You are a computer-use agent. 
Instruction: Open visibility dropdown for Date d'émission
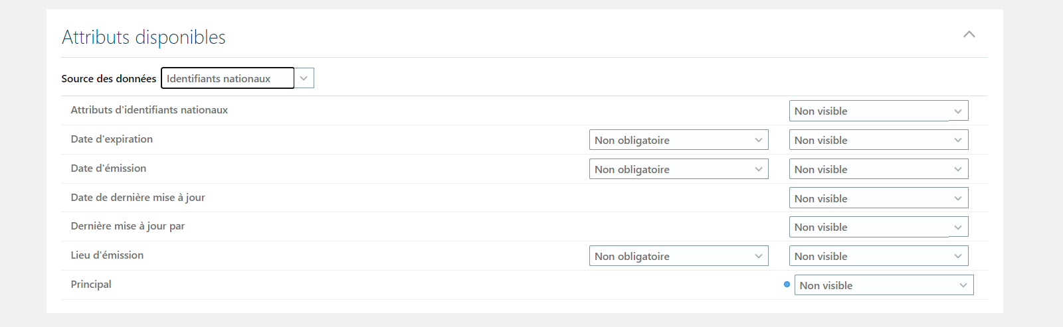tap(878, 169)
